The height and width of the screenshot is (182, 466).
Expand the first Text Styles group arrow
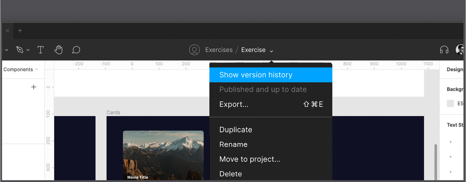tap(451, 142)
